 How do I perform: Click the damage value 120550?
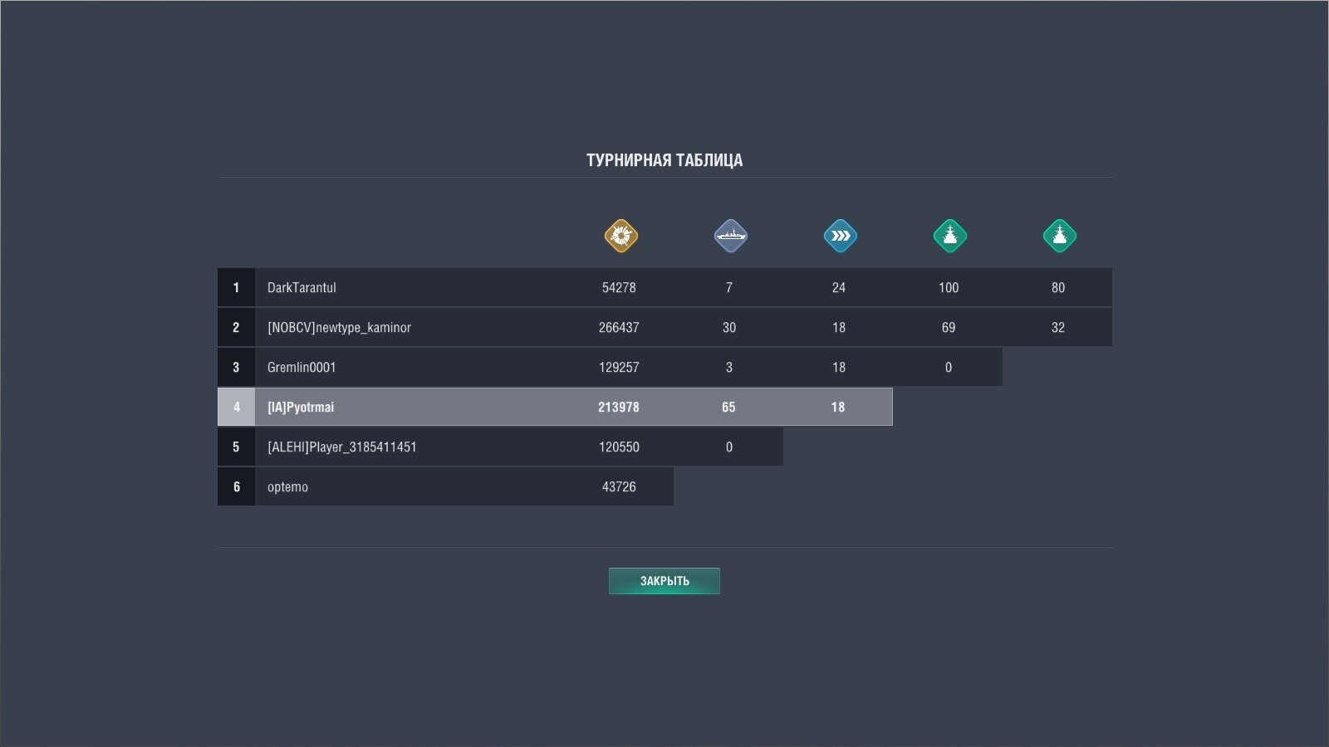pyautogui.click(x=619, y=447)
